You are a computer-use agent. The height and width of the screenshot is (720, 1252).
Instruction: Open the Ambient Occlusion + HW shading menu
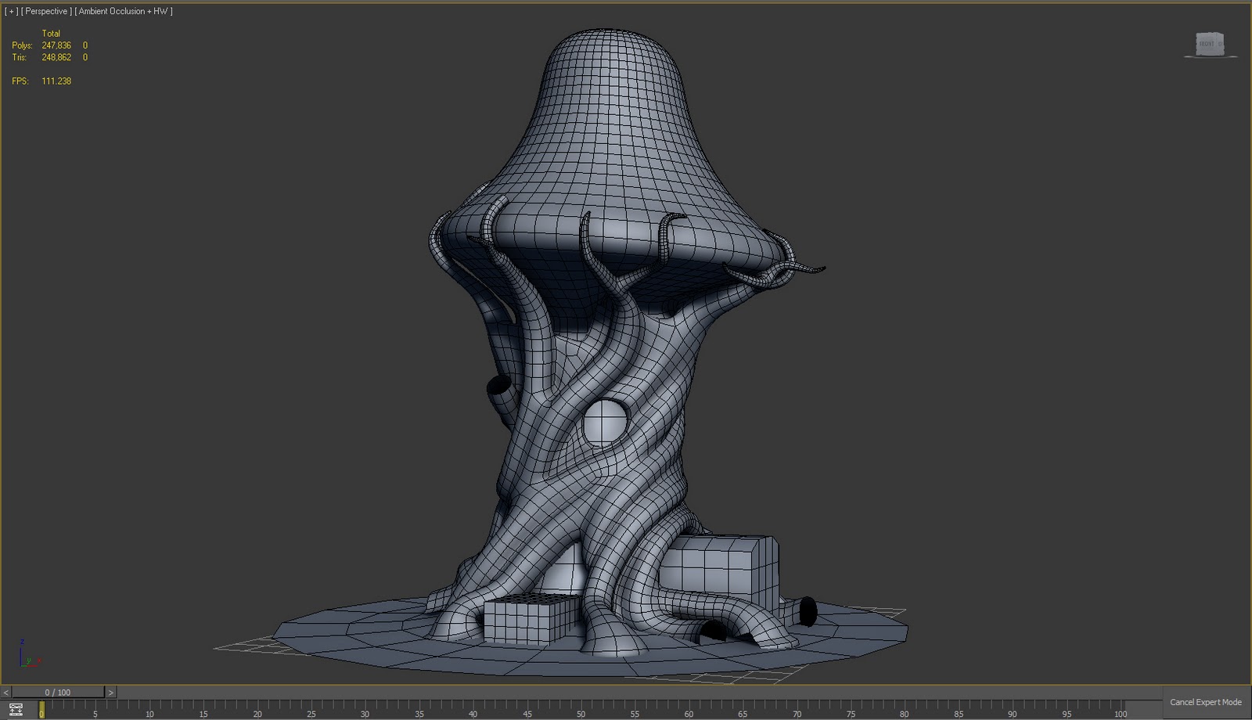(x=124, y=12)
